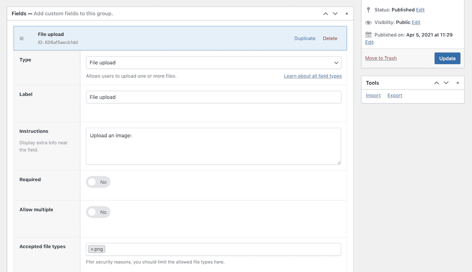Click the calendar icon beside Published on
Screen dimensions: 472x272
[x=368, y=34]
